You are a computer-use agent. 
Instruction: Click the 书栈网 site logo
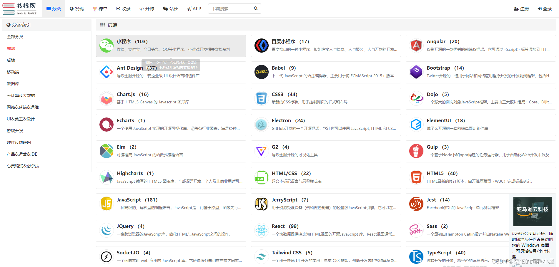click(20, 9)
